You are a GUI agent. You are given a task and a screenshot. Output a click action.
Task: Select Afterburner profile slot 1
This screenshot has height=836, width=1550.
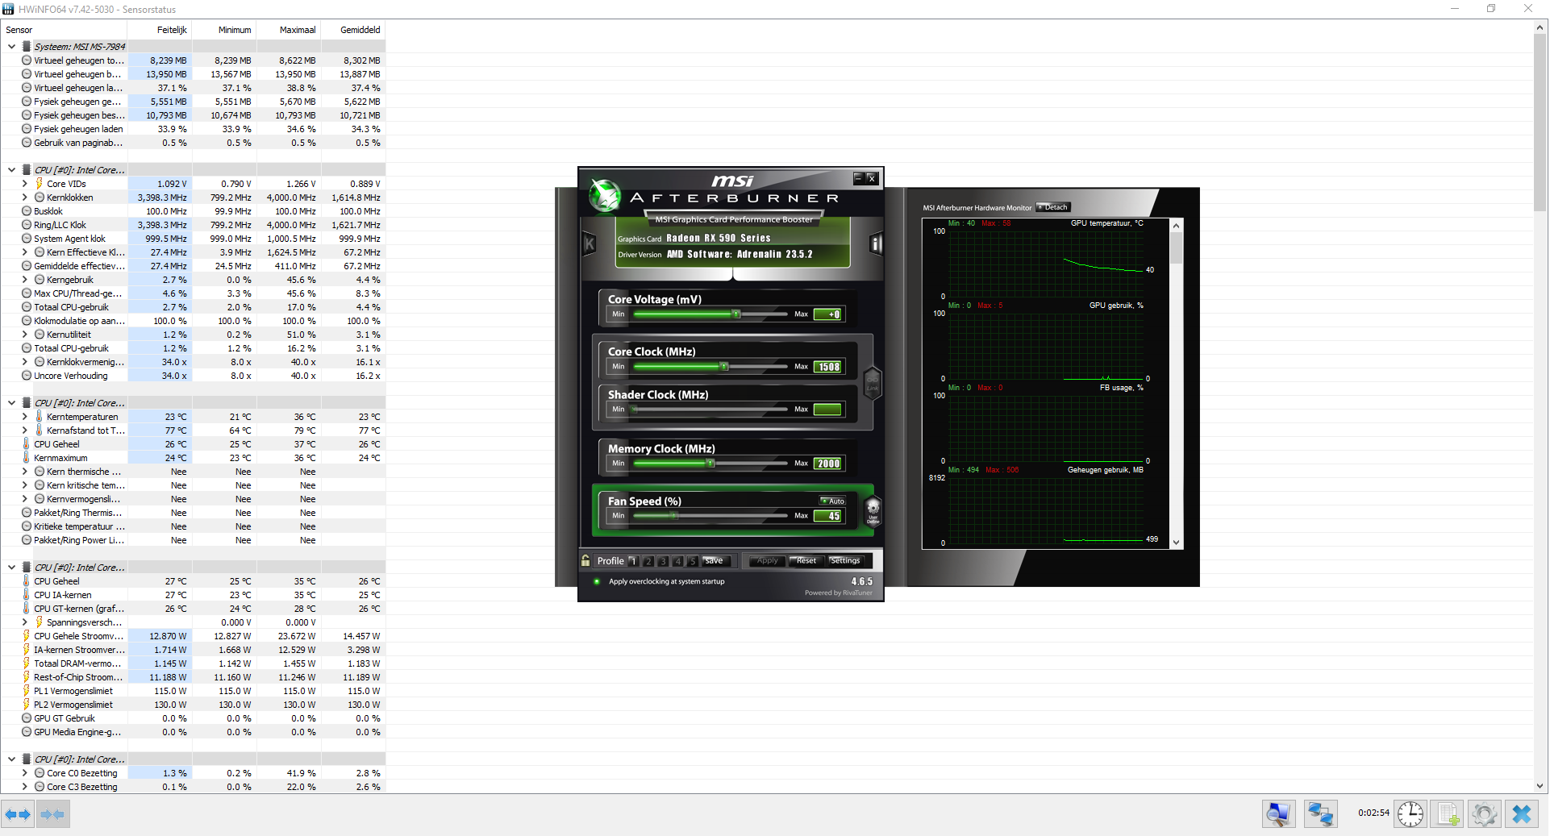[x=633, y=561]
